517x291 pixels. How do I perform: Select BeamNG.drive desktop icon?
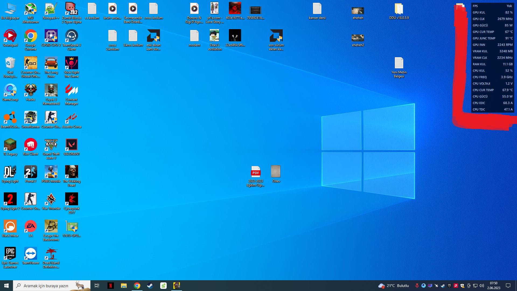coord(10,120)
